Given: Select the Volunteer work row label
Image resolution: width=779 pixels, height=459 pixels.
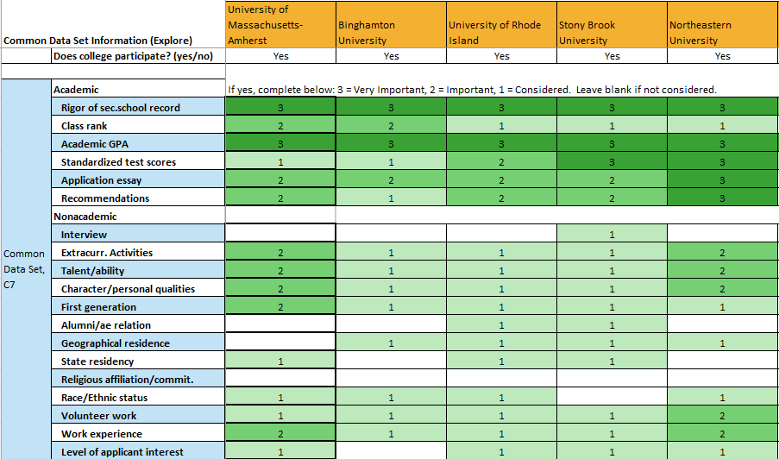Looking at the screenshot, I should tap(138, 416).
